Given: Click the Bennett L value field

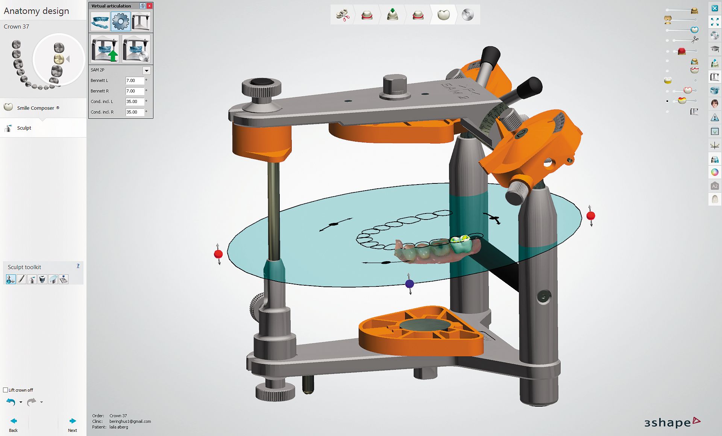Looking at the screenshot, I should point(134,80).
